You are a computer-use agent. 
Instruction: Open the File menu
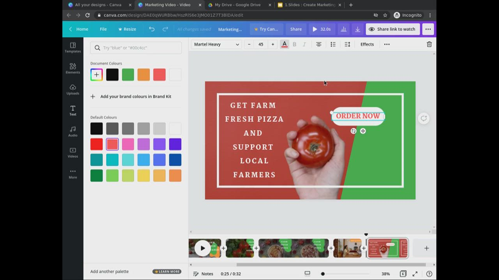[103, 29]
